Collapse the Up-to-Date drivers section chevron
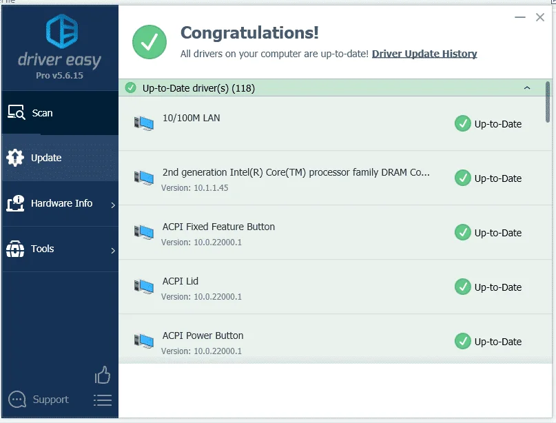This screenshot has height=423, width=556. tap(527, 88)
